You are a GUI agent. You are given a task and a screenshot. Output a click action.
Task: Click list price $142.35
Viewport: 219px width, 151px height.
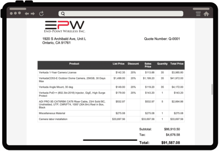120,72
